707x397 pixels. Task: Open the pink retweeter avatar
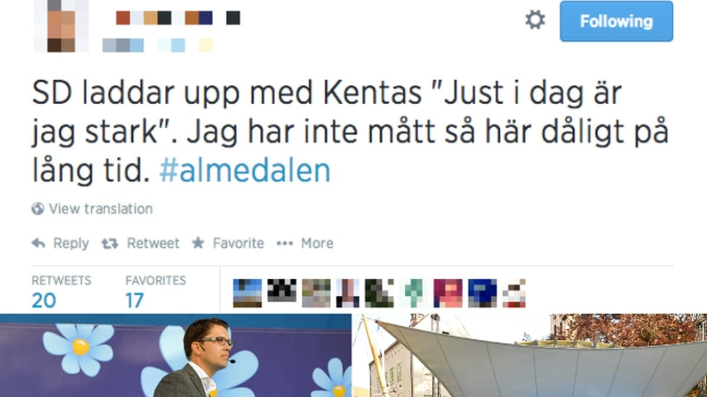448,293
